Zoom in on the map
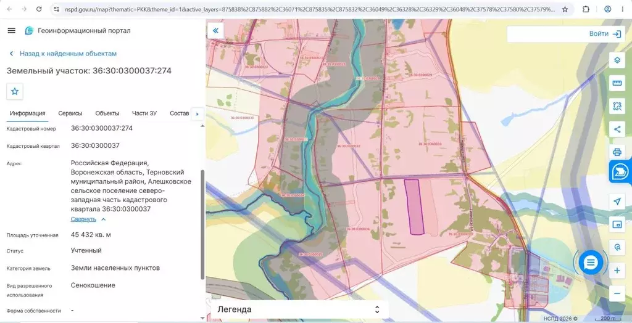The image size is (632, 323). click(617, 270)
